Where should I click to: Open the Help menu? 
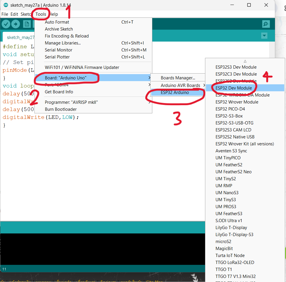point(54,14)
